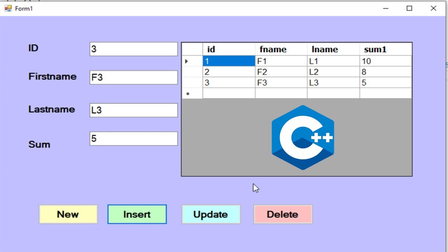Select the new-row asterisk row header
Screen dimensions: 448x252
click(x=192, y=93)
